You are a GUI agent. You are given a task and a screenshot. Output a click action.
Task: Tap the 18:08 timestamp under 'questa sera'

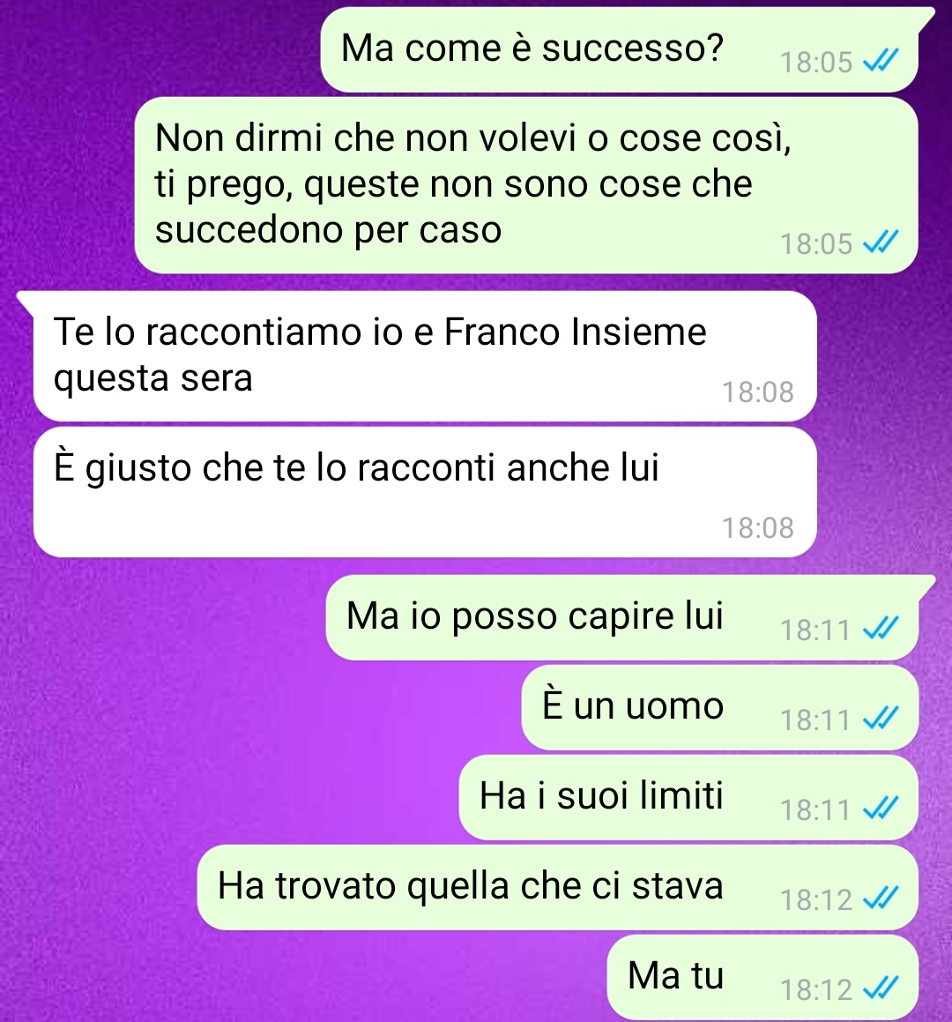tap(758, 392)
